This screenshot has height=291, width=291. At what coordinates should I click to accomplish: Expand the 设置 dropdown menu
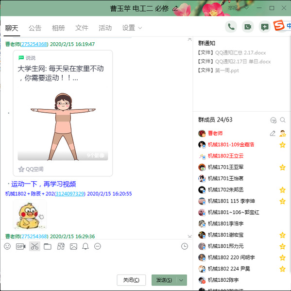(140, 28)
